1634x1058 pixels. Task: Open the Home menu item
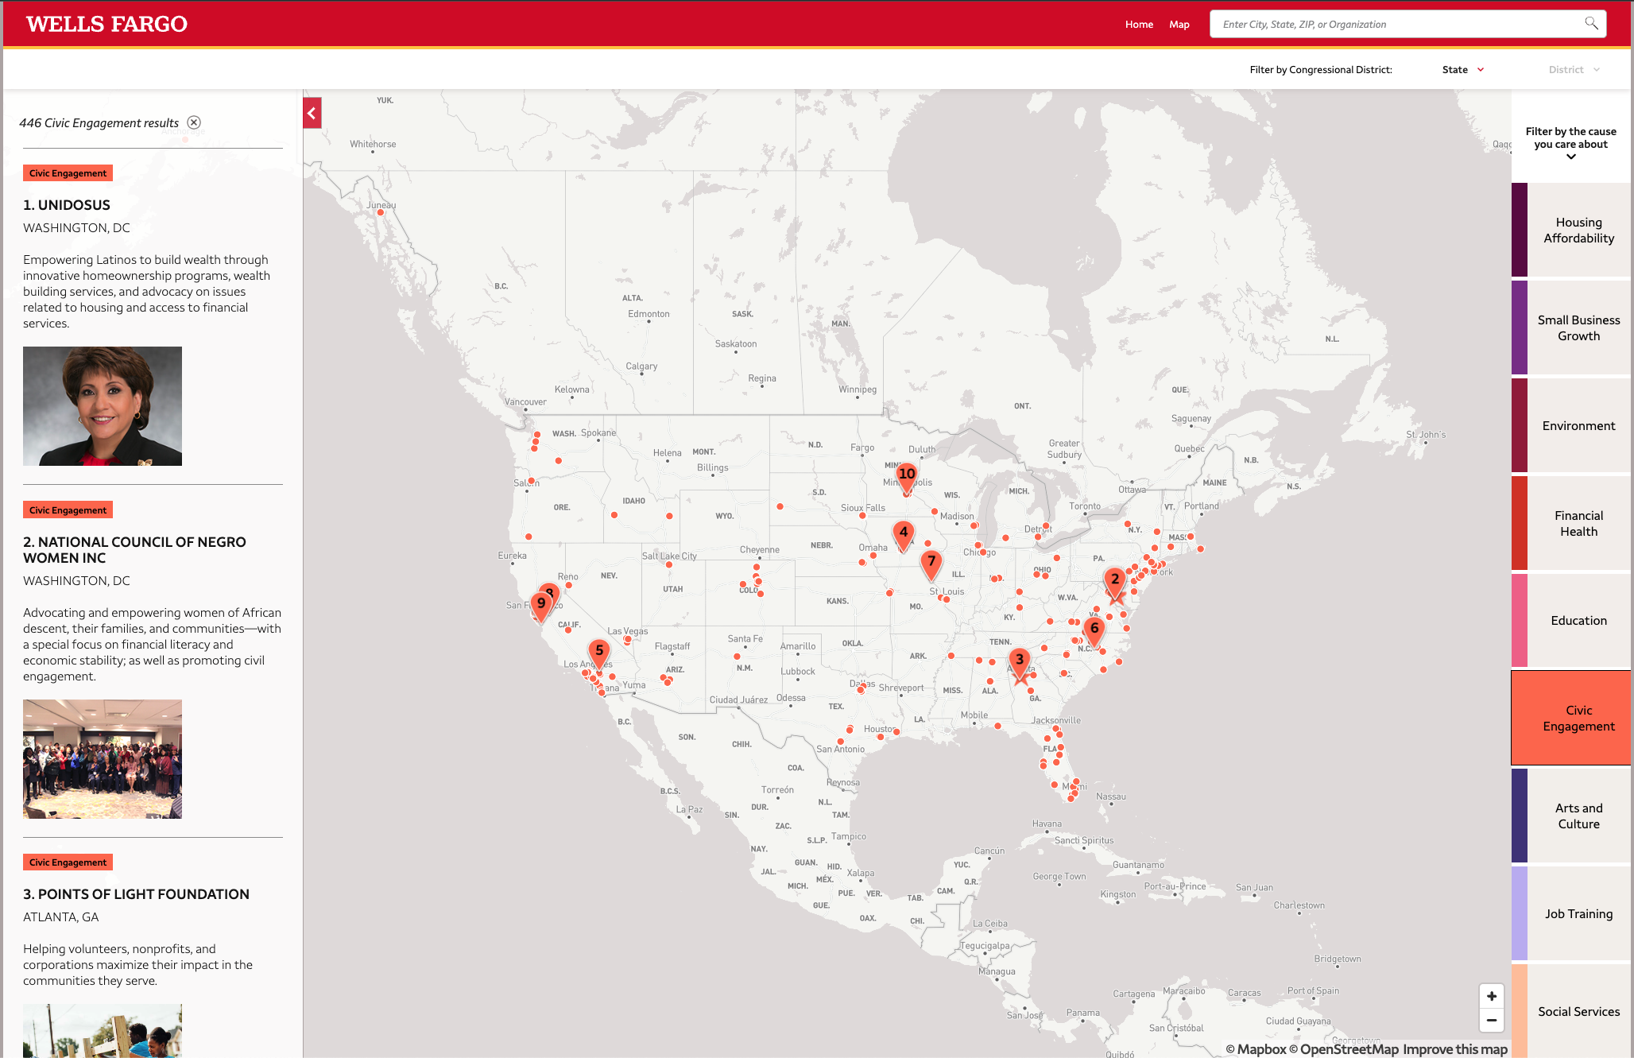1139,25
